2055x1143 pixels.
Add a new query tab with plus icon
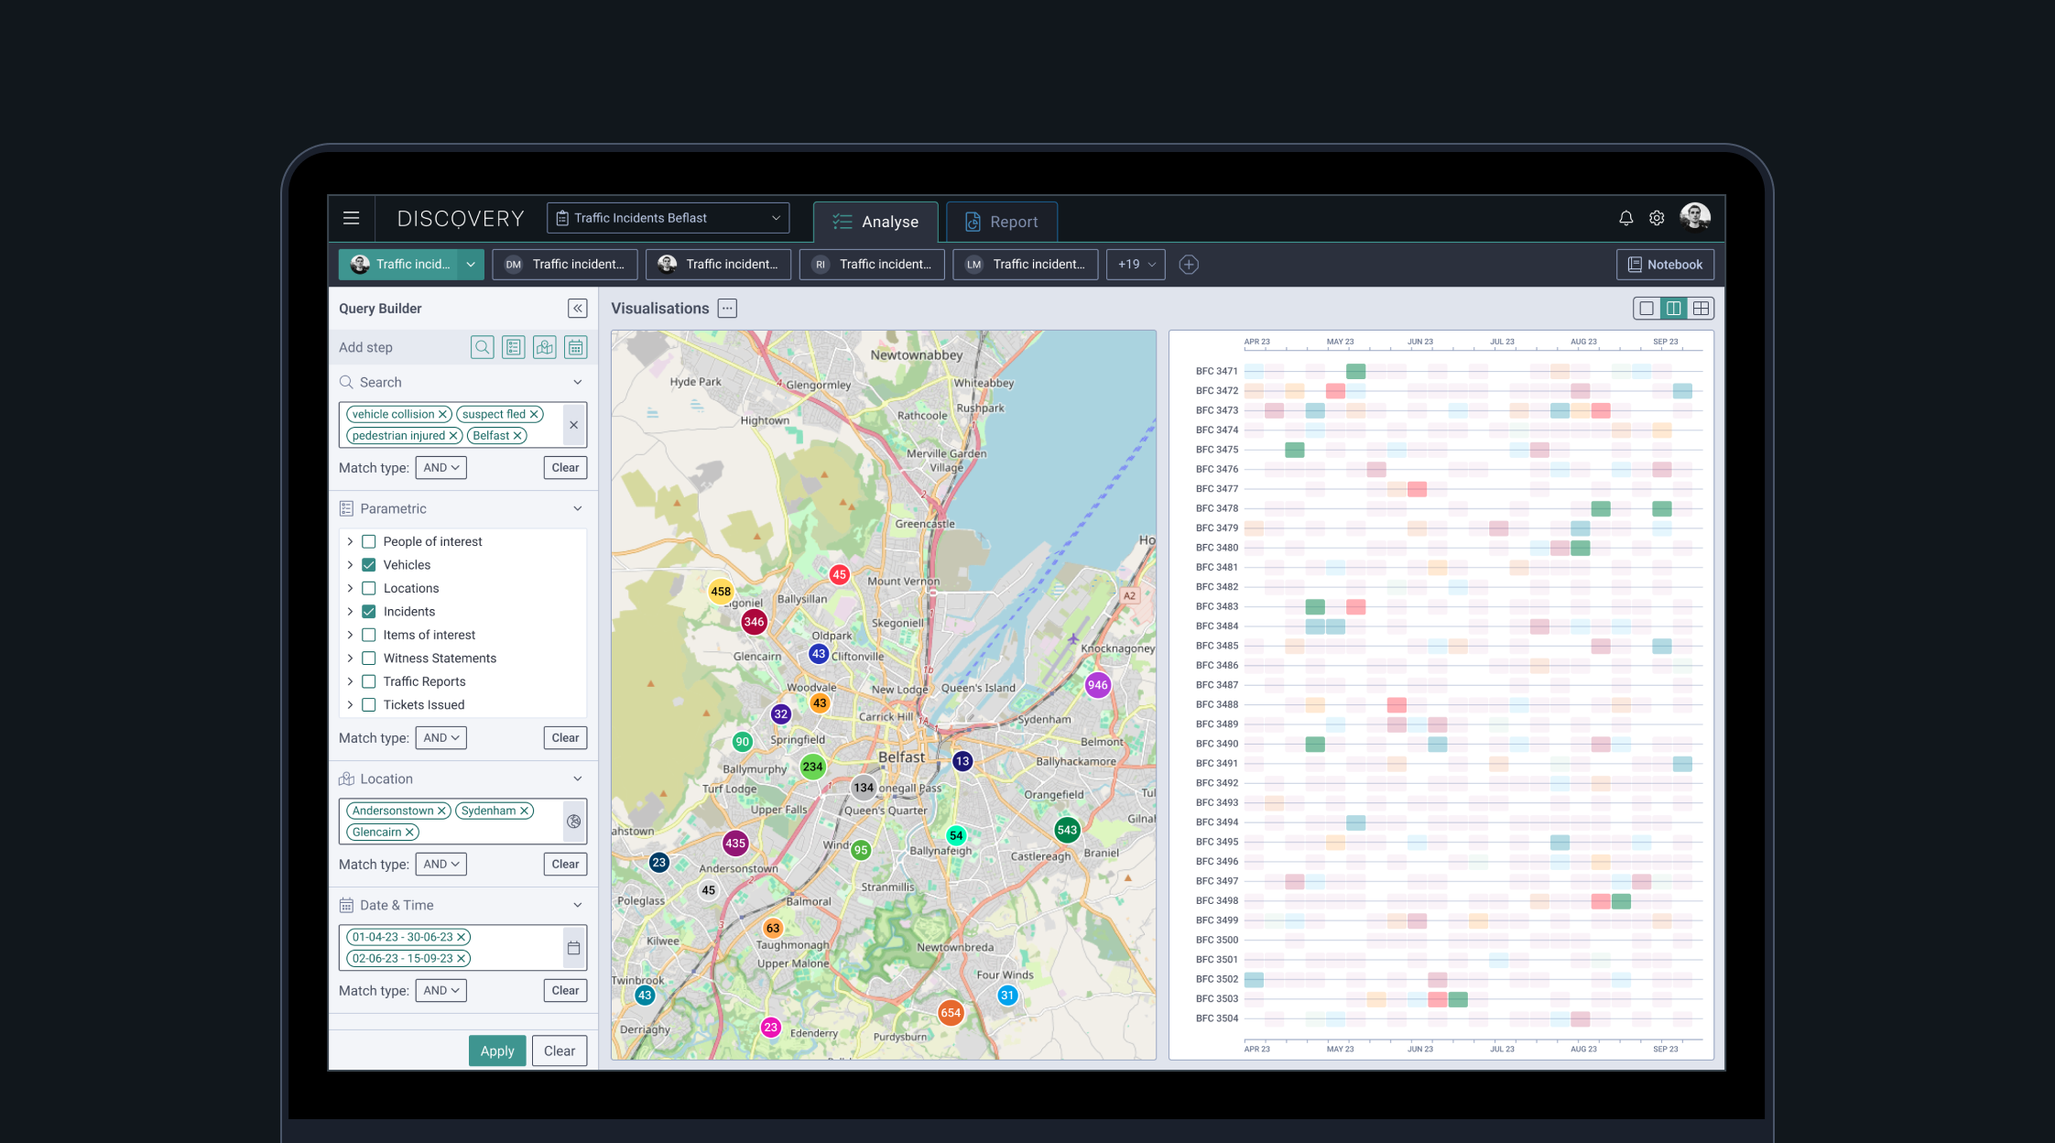pyautogui.click(x=1189, y=265)
